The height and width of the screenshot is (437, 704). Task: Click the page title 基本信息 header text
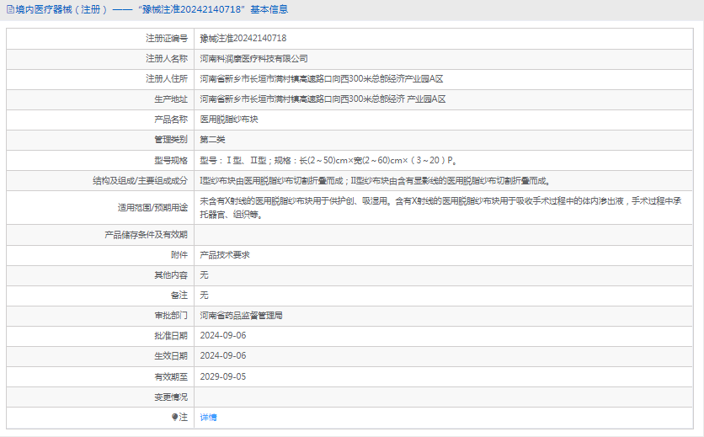pos(269,9)
